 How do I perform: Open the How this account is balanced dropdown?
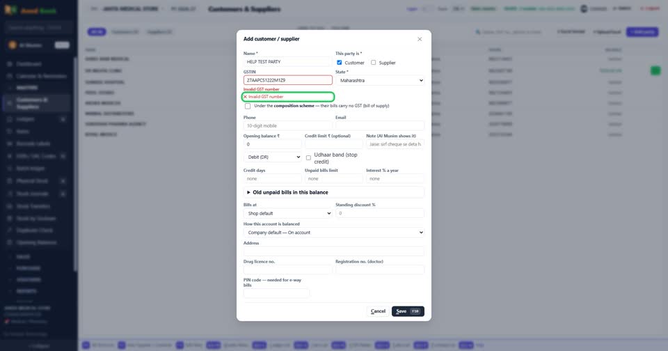coord(333,233)
